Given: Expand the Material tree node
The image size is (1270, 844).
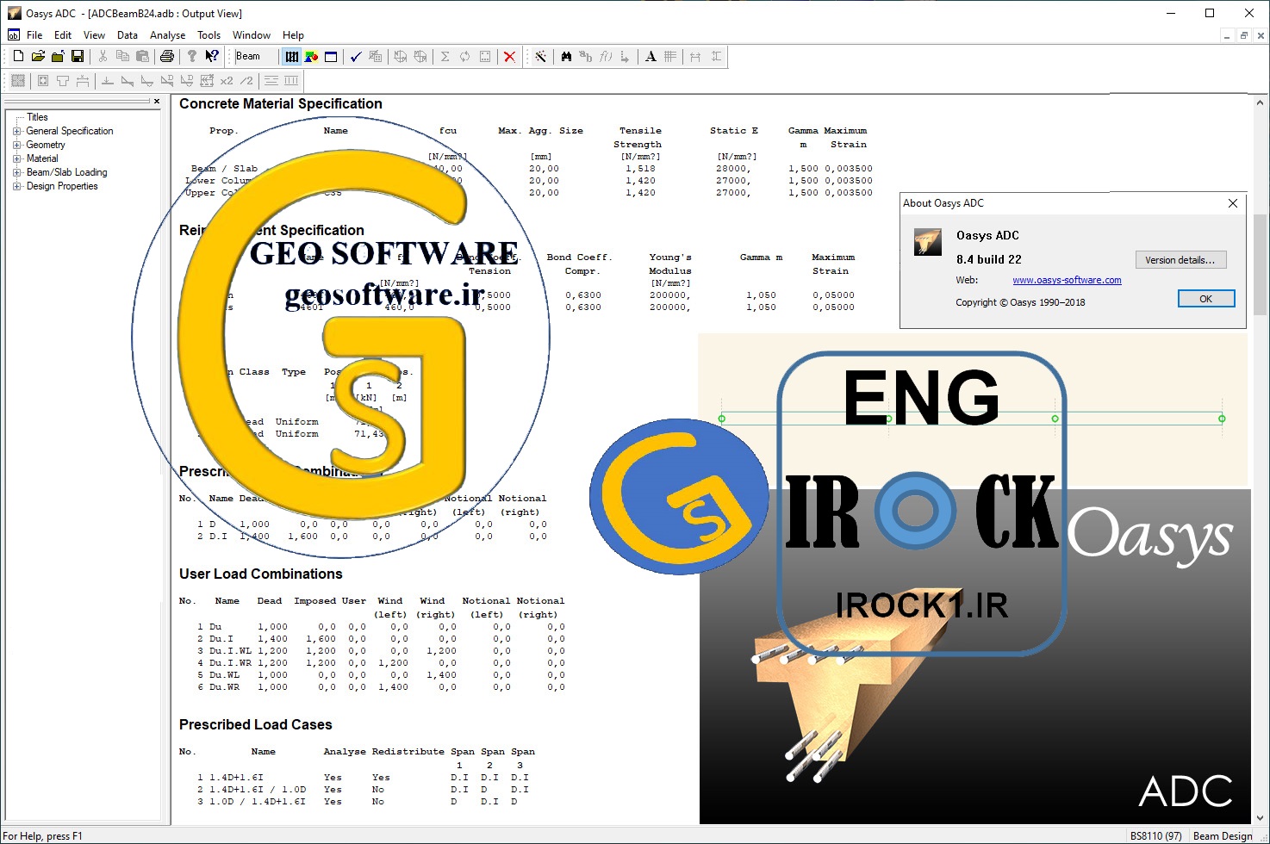Looking at the screenshot, I should (x=16, y=158).
